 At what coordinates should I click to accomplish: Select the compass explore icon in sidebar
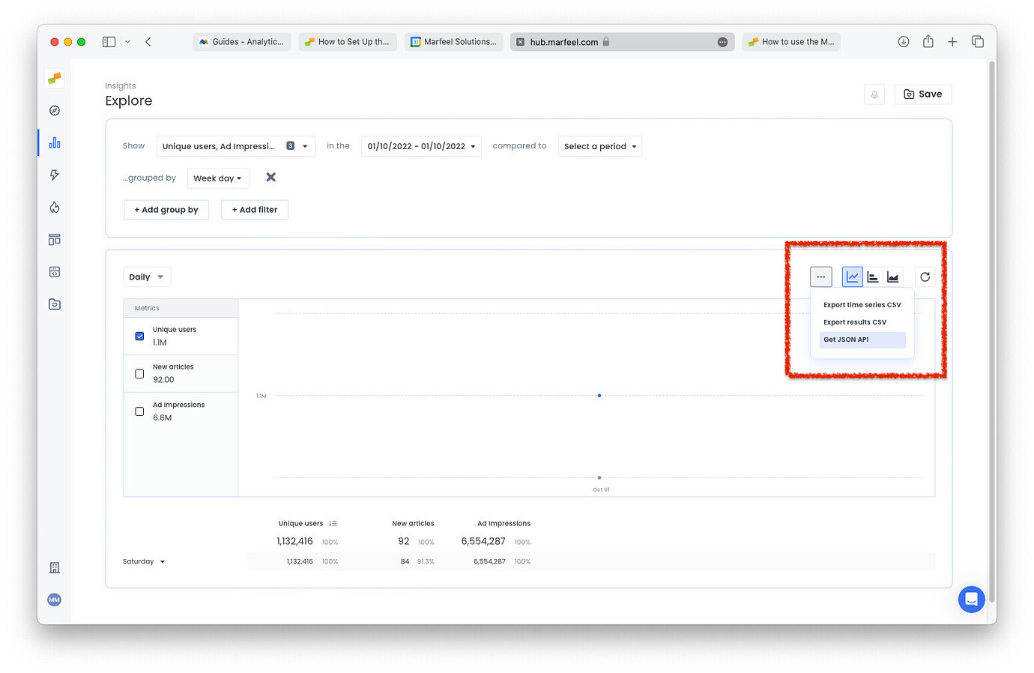54,110
